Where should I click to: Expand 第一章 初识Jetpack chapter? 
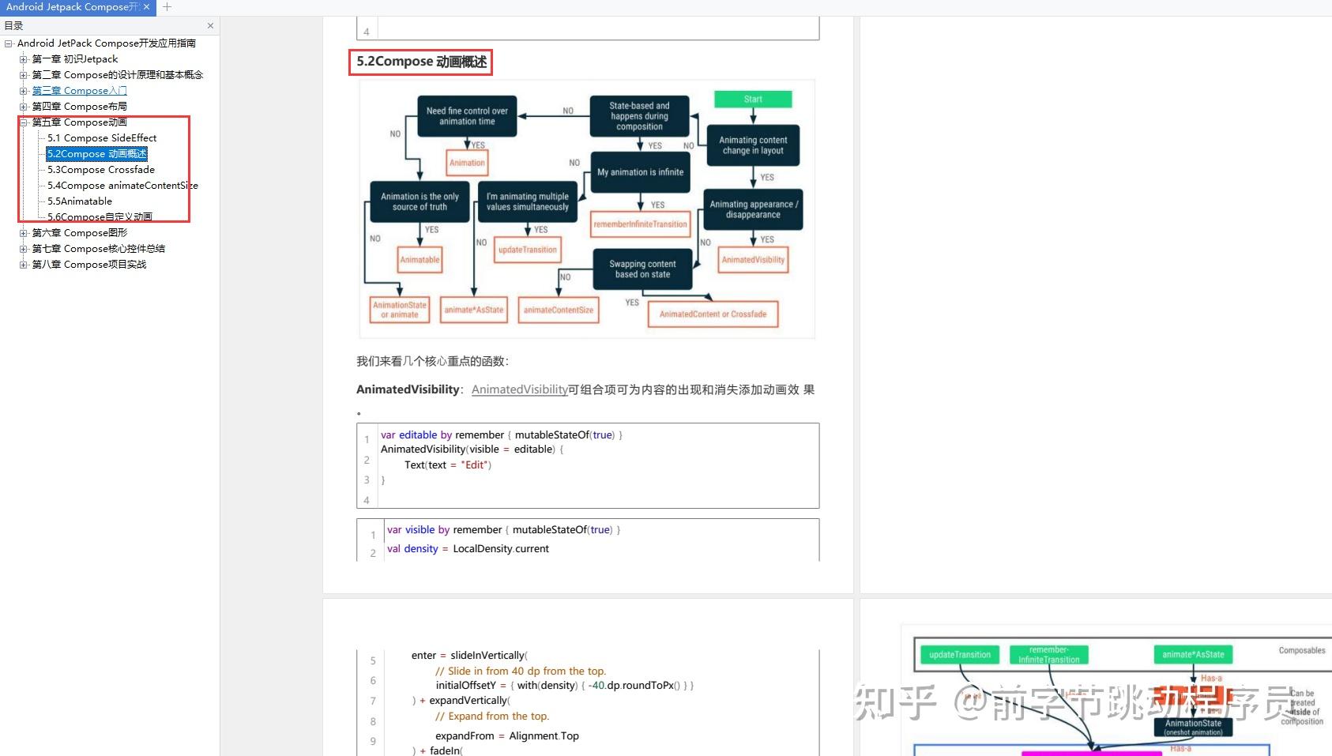click(24, 58)
